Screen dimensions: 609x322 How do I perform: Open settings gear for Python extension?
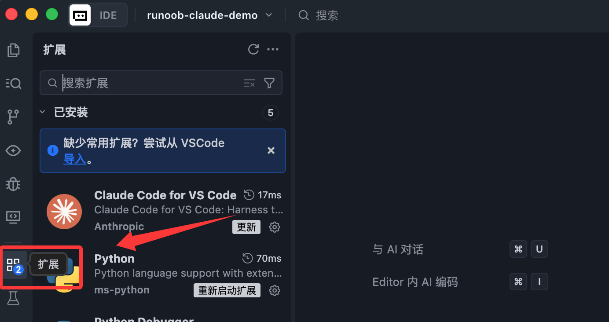[275, 290]
